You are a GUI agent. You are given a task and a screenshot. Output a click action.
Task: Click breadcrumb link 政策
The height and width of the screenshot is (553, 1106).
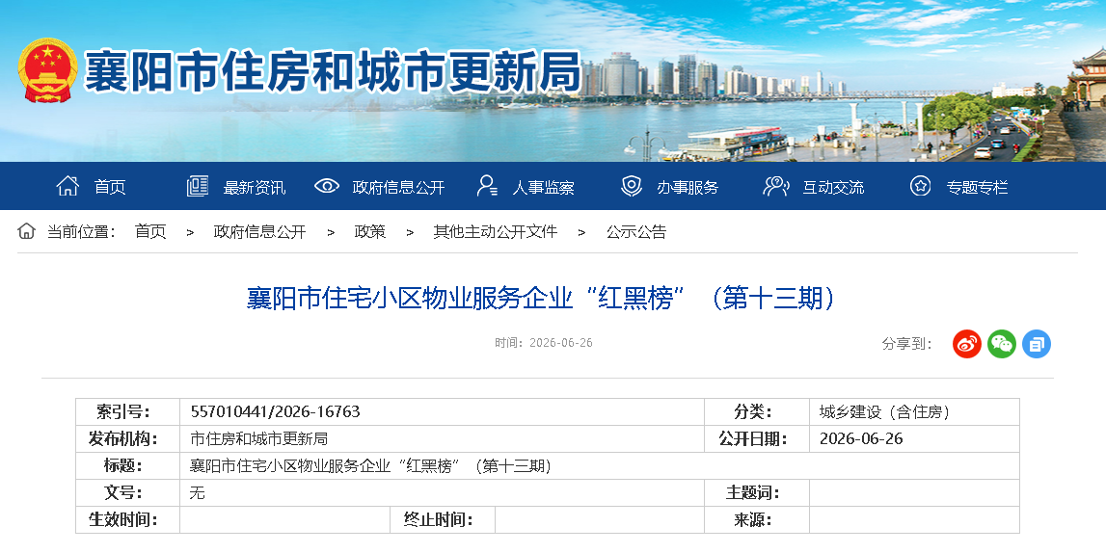(x=369, y=232)
